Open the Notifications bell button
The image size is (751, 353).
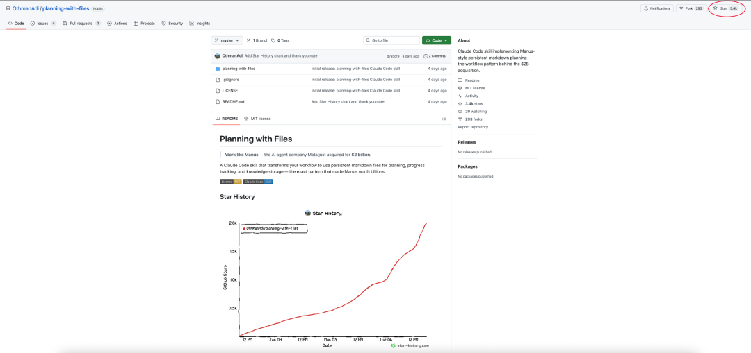coord(656,8)
